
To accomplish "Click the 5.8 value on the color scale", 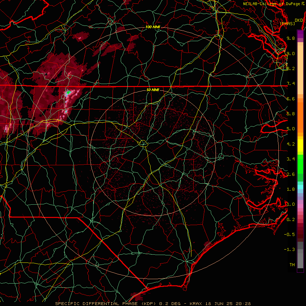I will (291, 114).
